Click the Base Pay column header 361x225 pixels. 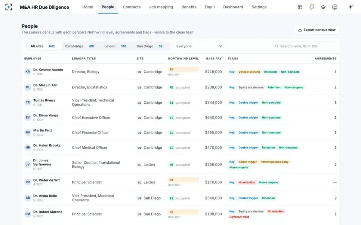tap(214, 58)
